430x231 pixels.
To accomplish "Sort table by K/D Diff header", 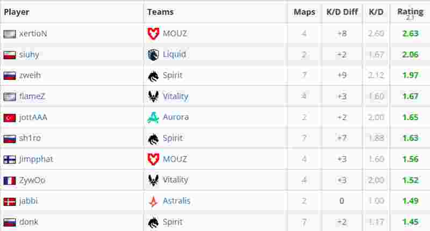I will pos(342,12).
